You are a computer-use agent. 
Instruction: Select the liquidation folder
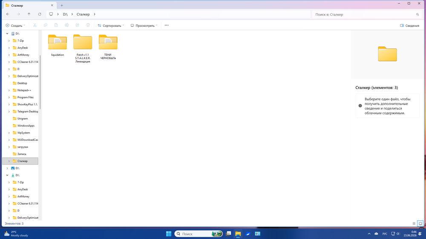58,46
